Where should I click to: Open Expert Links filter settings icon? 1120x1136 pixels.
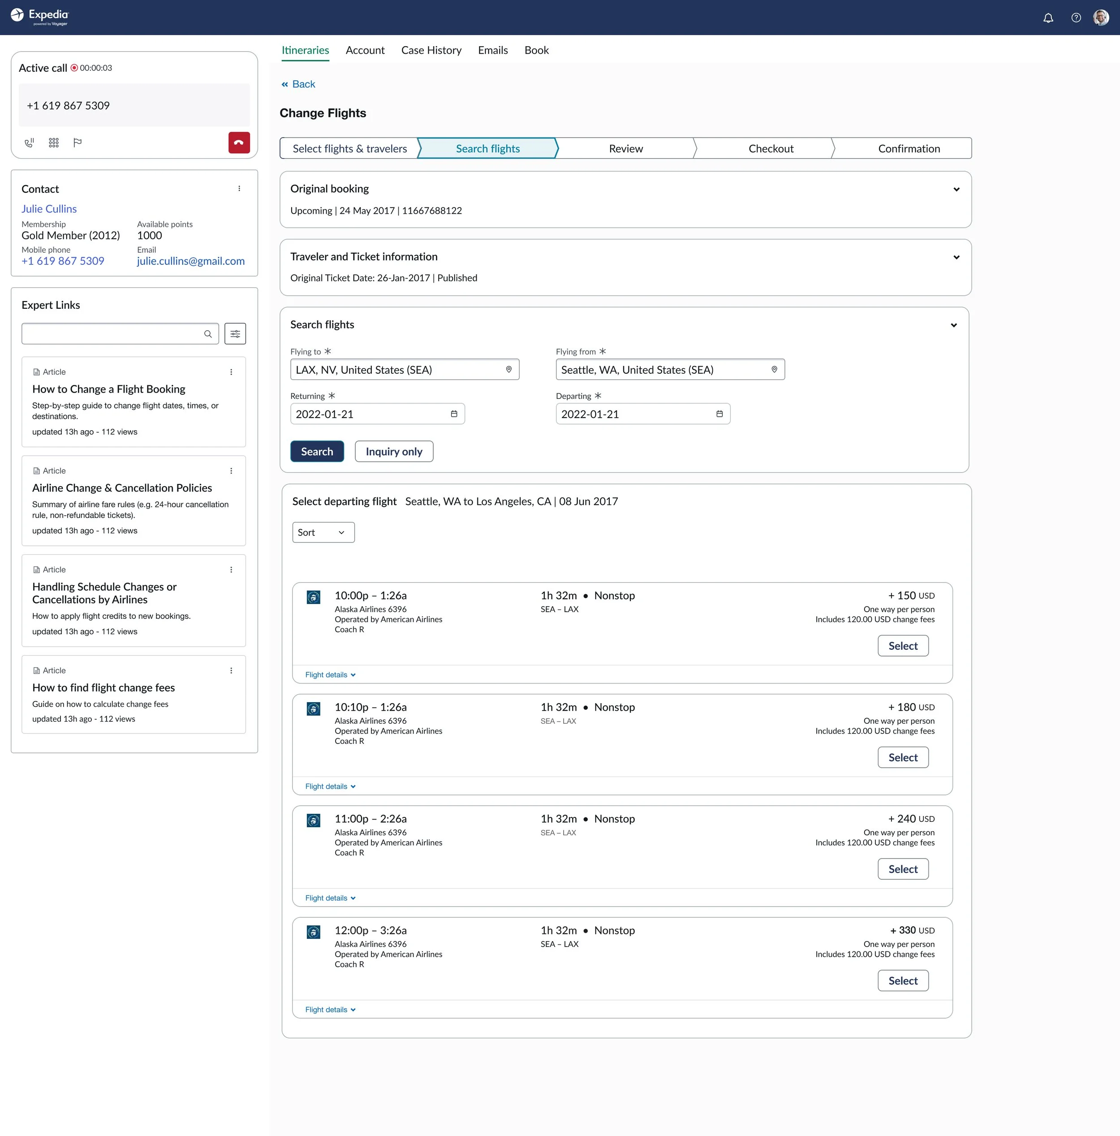tap(235, 334)
